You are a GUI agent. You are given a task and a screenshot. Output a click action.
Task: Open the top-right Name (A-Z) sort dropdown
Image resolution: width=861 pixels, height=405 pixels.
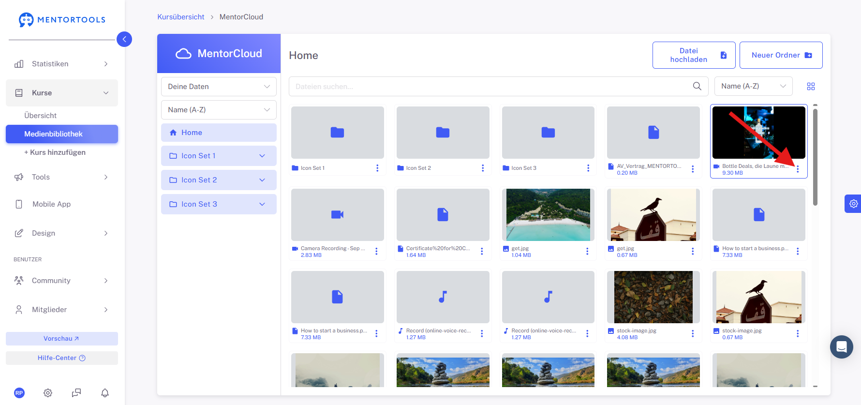pos(754,86)
